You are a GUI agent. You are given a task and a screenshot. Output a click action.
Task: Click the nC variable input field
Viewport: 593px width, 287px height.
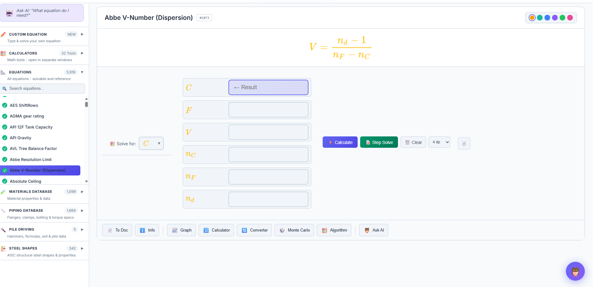point(268,154)
